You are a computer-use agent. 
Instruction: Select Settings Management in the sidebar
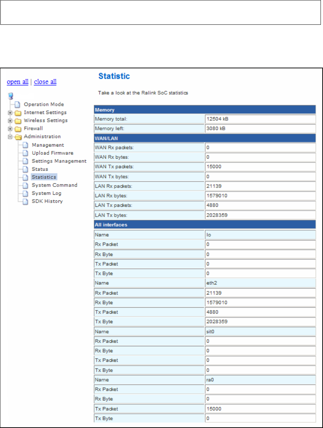coord(59,161)
